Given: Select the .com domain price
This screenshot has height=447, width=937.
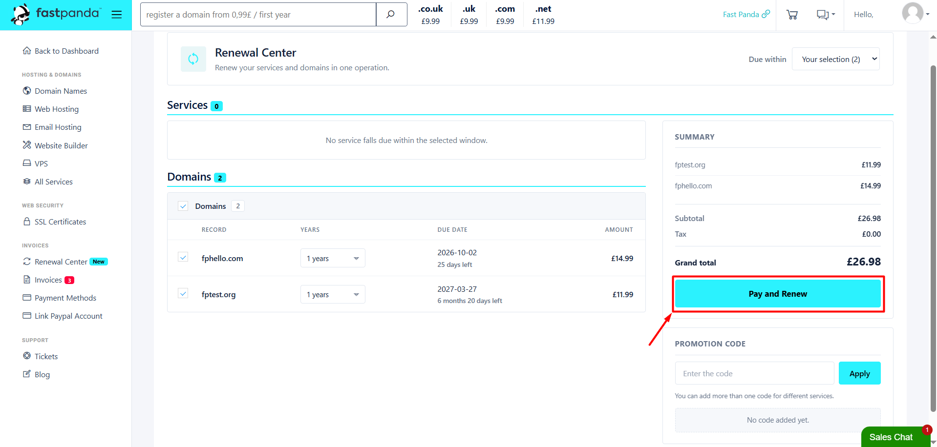Looking at the screenshot, I should coord(505,15).
